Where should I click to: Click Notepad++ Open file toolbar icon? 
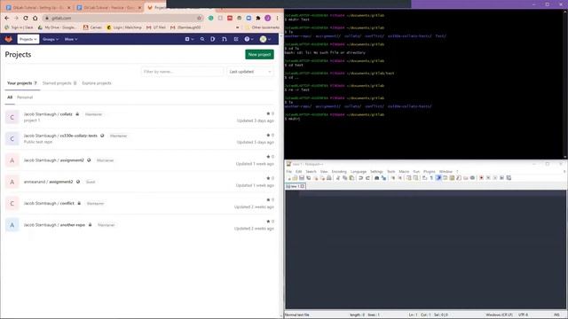(x=295, y=178)
